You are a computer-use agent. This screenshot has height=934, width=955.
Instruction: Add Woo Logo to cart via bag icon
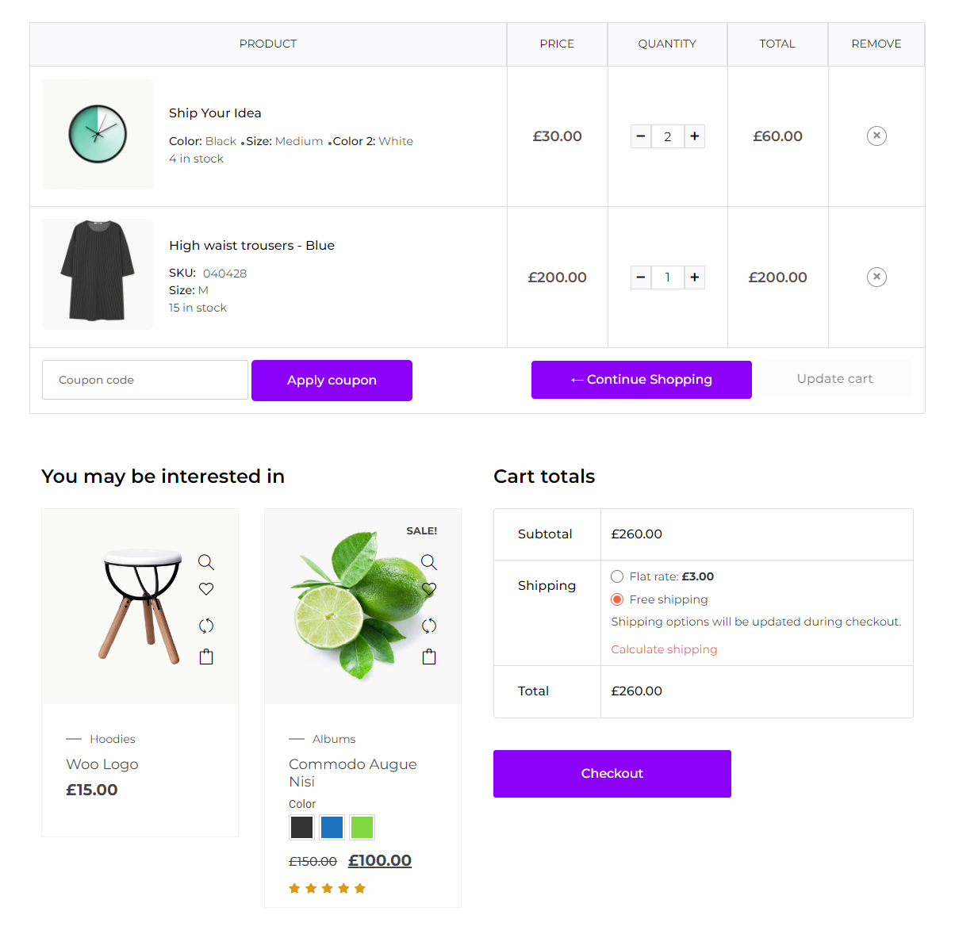tap(206, 656)
